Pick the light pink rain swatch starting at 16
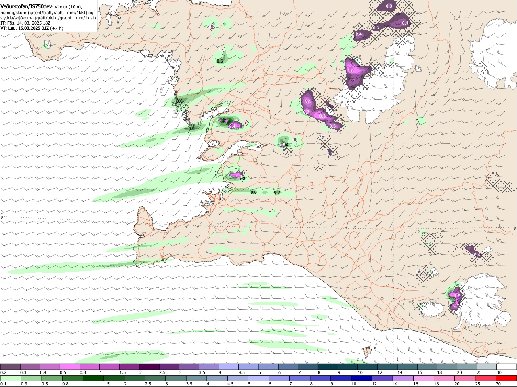 click(424, 378)
